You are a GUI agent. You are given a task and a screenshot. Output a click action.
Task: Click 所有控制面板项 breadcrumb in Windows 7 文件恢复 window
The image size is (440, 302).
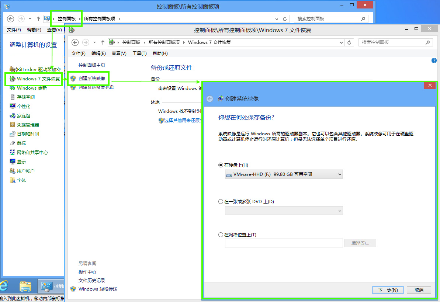click(x=164, y=42)
